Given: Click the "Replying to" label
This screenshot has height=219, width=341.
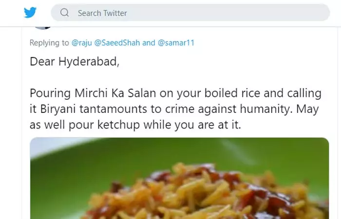Looking at the screenshot, I should [x=49, y=43].
